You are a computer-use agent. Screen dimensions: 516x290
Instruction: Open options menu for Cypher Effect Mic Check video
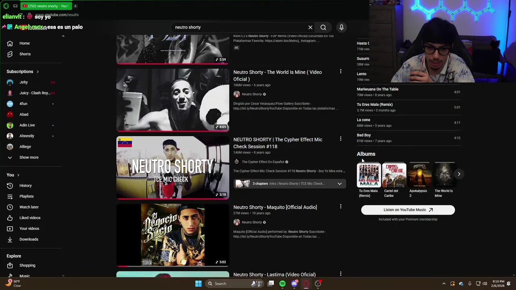pos(341,139)
